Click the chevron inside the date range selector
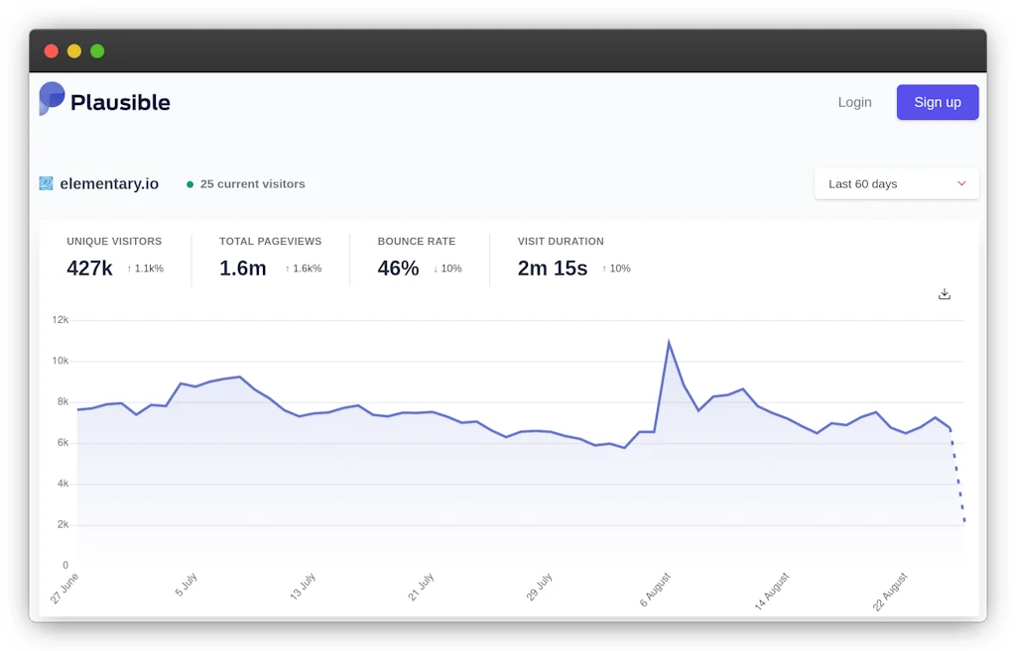Viewport: 1016px width, 651px height. pos(960,183)
